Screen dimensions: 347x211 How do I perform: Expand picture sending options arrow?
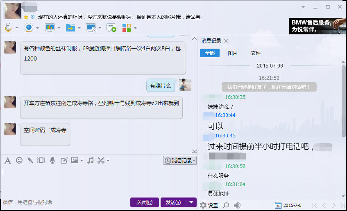(82, 161)
